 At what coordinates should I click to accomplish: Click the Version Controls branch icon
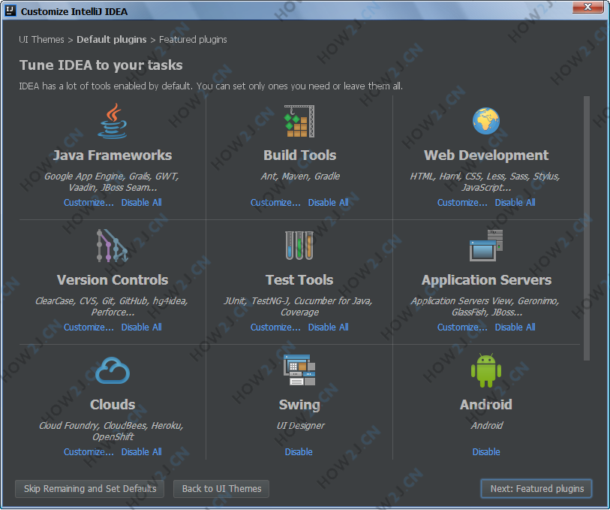point(112,246)
